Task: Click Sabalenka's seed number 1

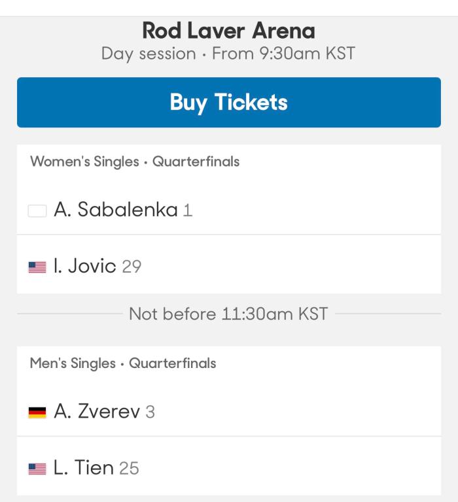Action: 188,211
